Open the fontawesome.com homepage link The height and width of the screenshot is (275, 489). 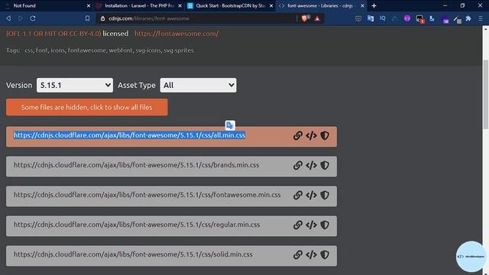coord(176,34)
